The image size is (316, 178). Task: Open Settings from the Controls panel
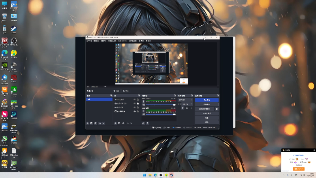tap(207, 118)
